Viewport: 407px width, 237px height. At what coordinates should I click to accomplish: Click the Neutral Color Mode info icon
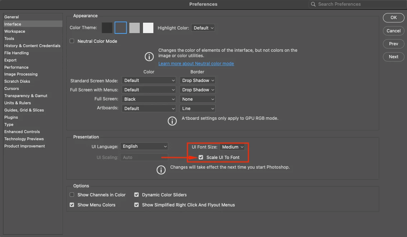(x=149, y=57)
